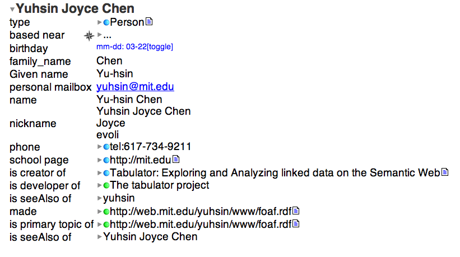Click the blue dot before Person
Screen dimensions: 460x257
(106, 22)
